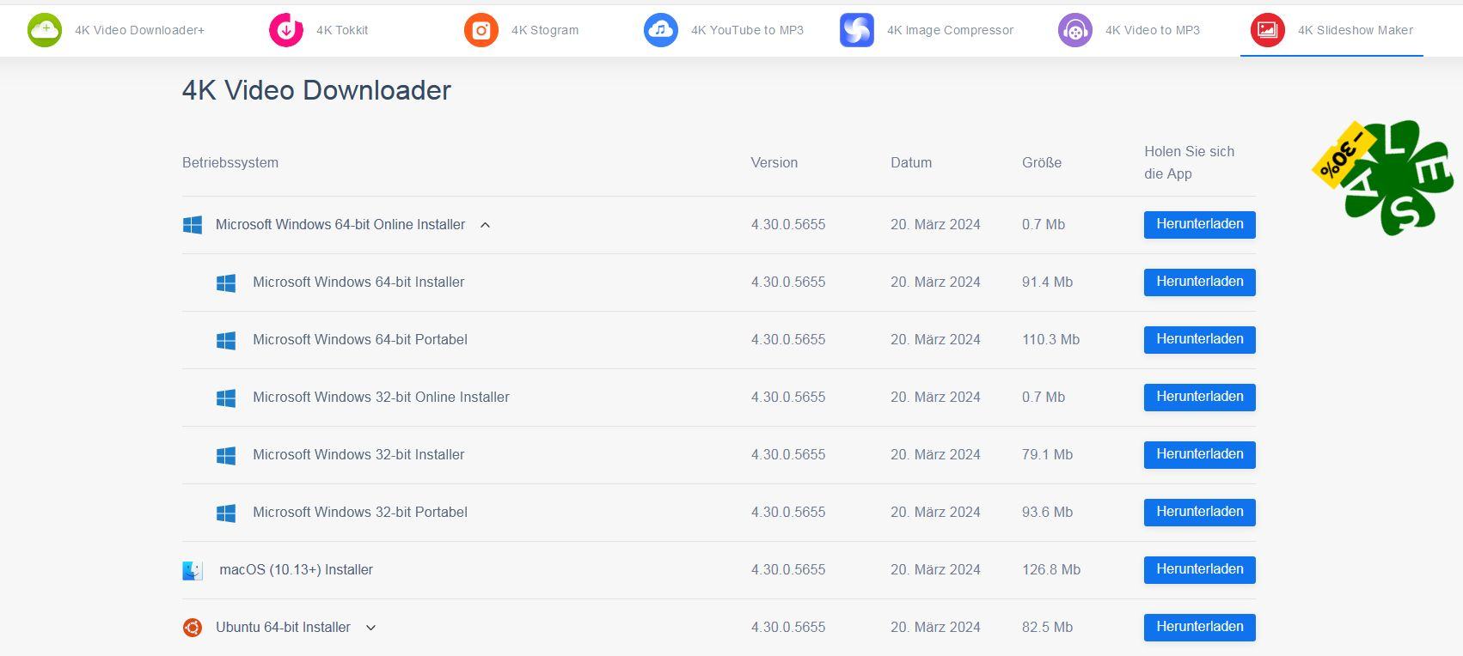Click the 4K Video to MP3 purple icon
1463x656 pixels.
tap(1075, 30)
